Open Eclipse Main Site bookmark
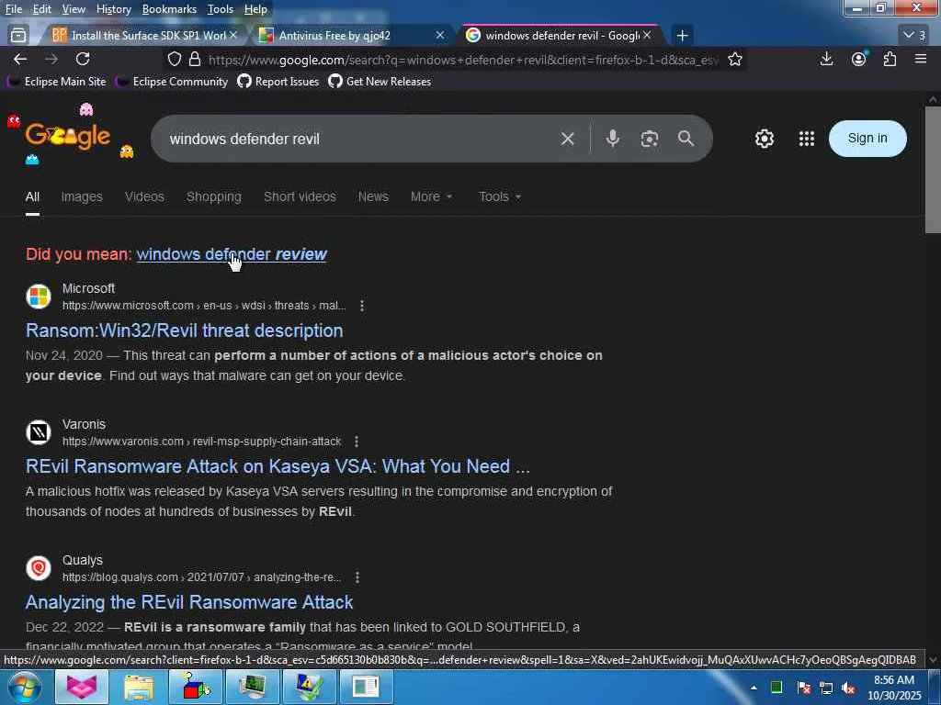The image size is (941, 705). coord(56,82)
